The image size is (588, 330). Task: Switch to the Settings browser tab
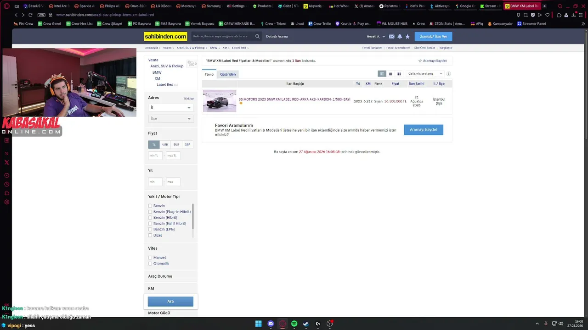[x=237, y=6]
